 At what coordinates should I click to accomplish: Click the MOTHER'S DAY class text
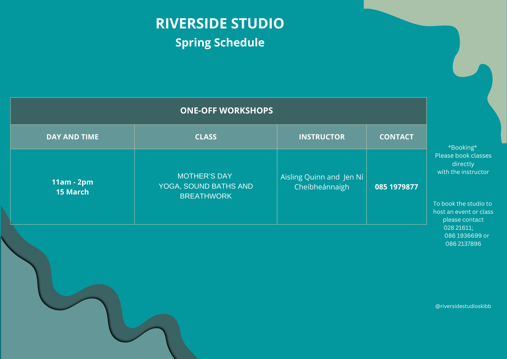pyautogui.click(x=205, y=176)
